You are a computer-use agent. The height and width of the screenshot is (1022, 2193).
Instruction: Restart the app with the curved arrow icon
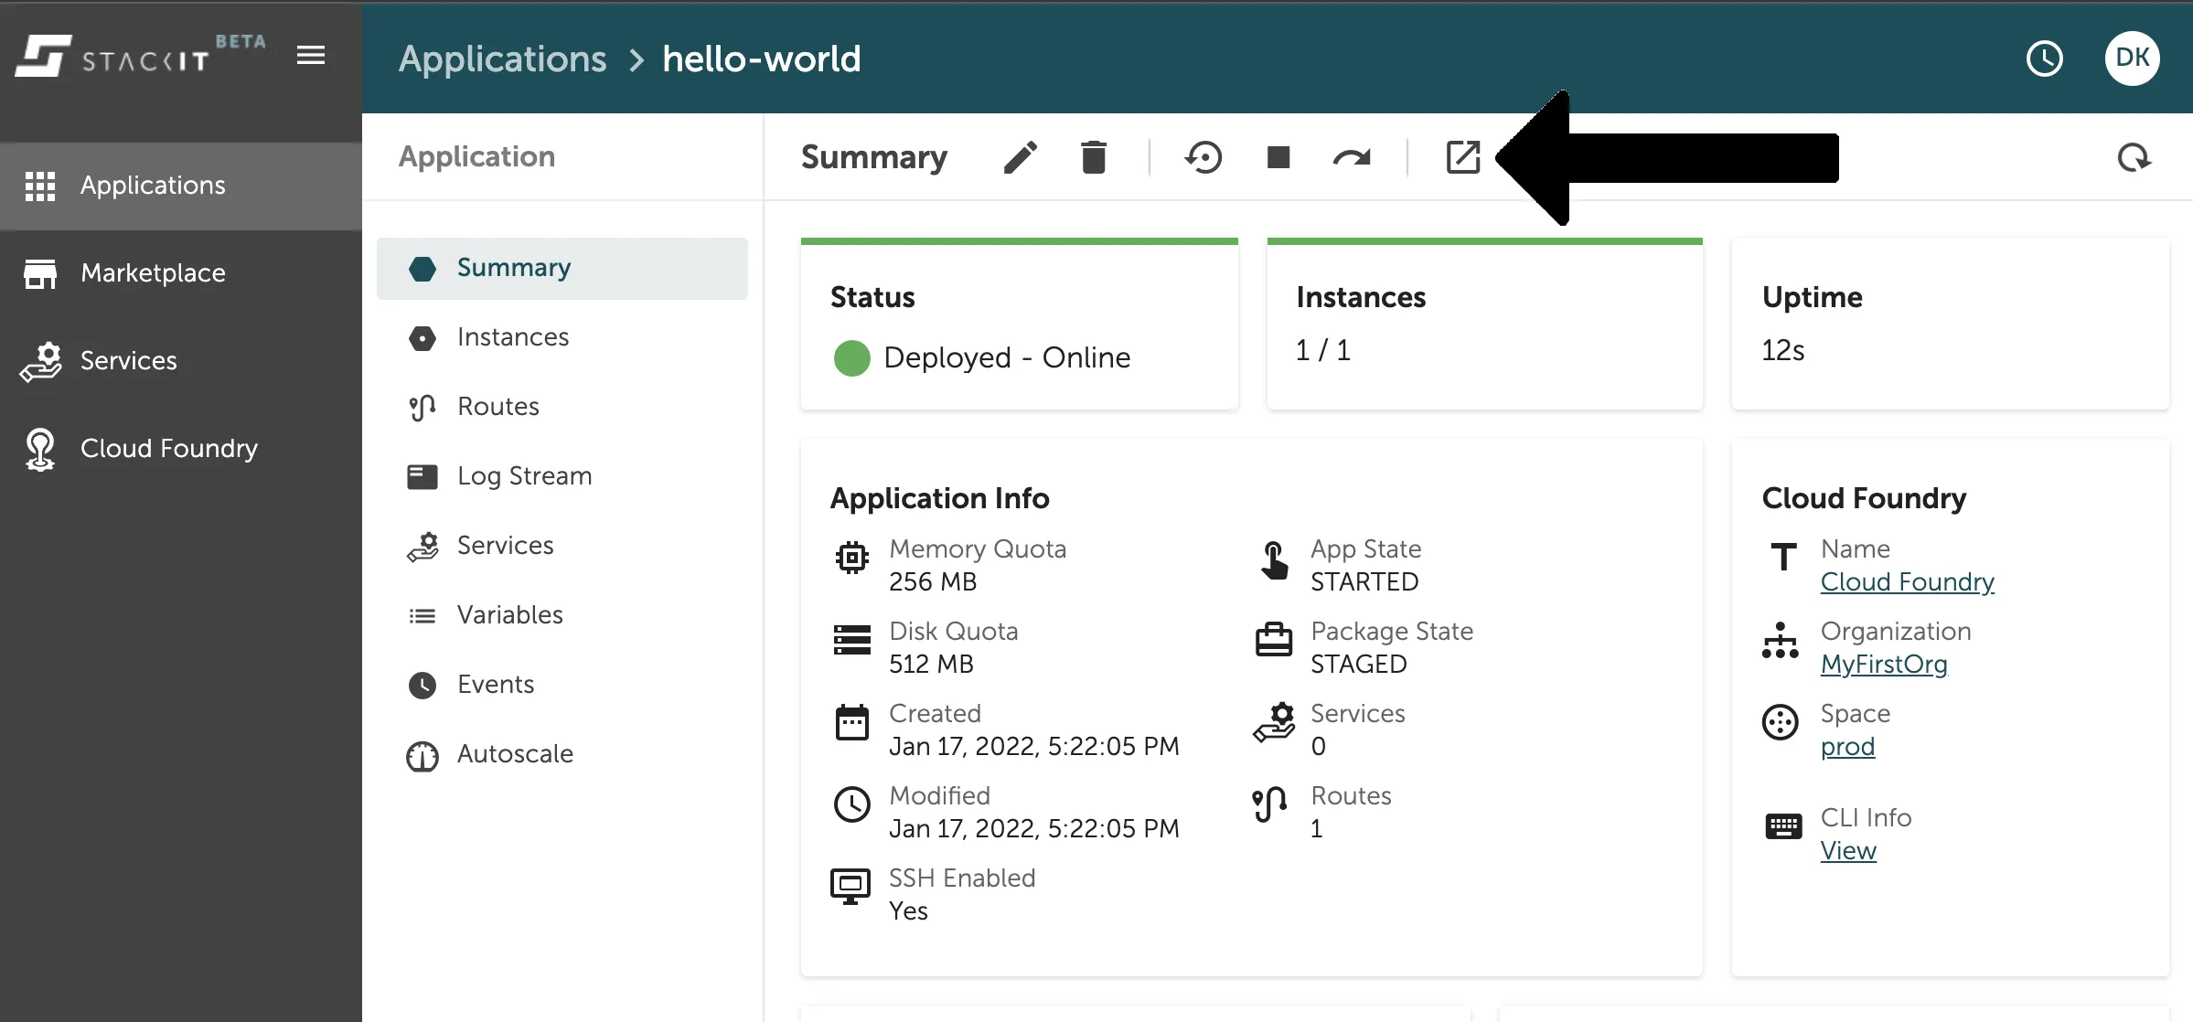1353,157
